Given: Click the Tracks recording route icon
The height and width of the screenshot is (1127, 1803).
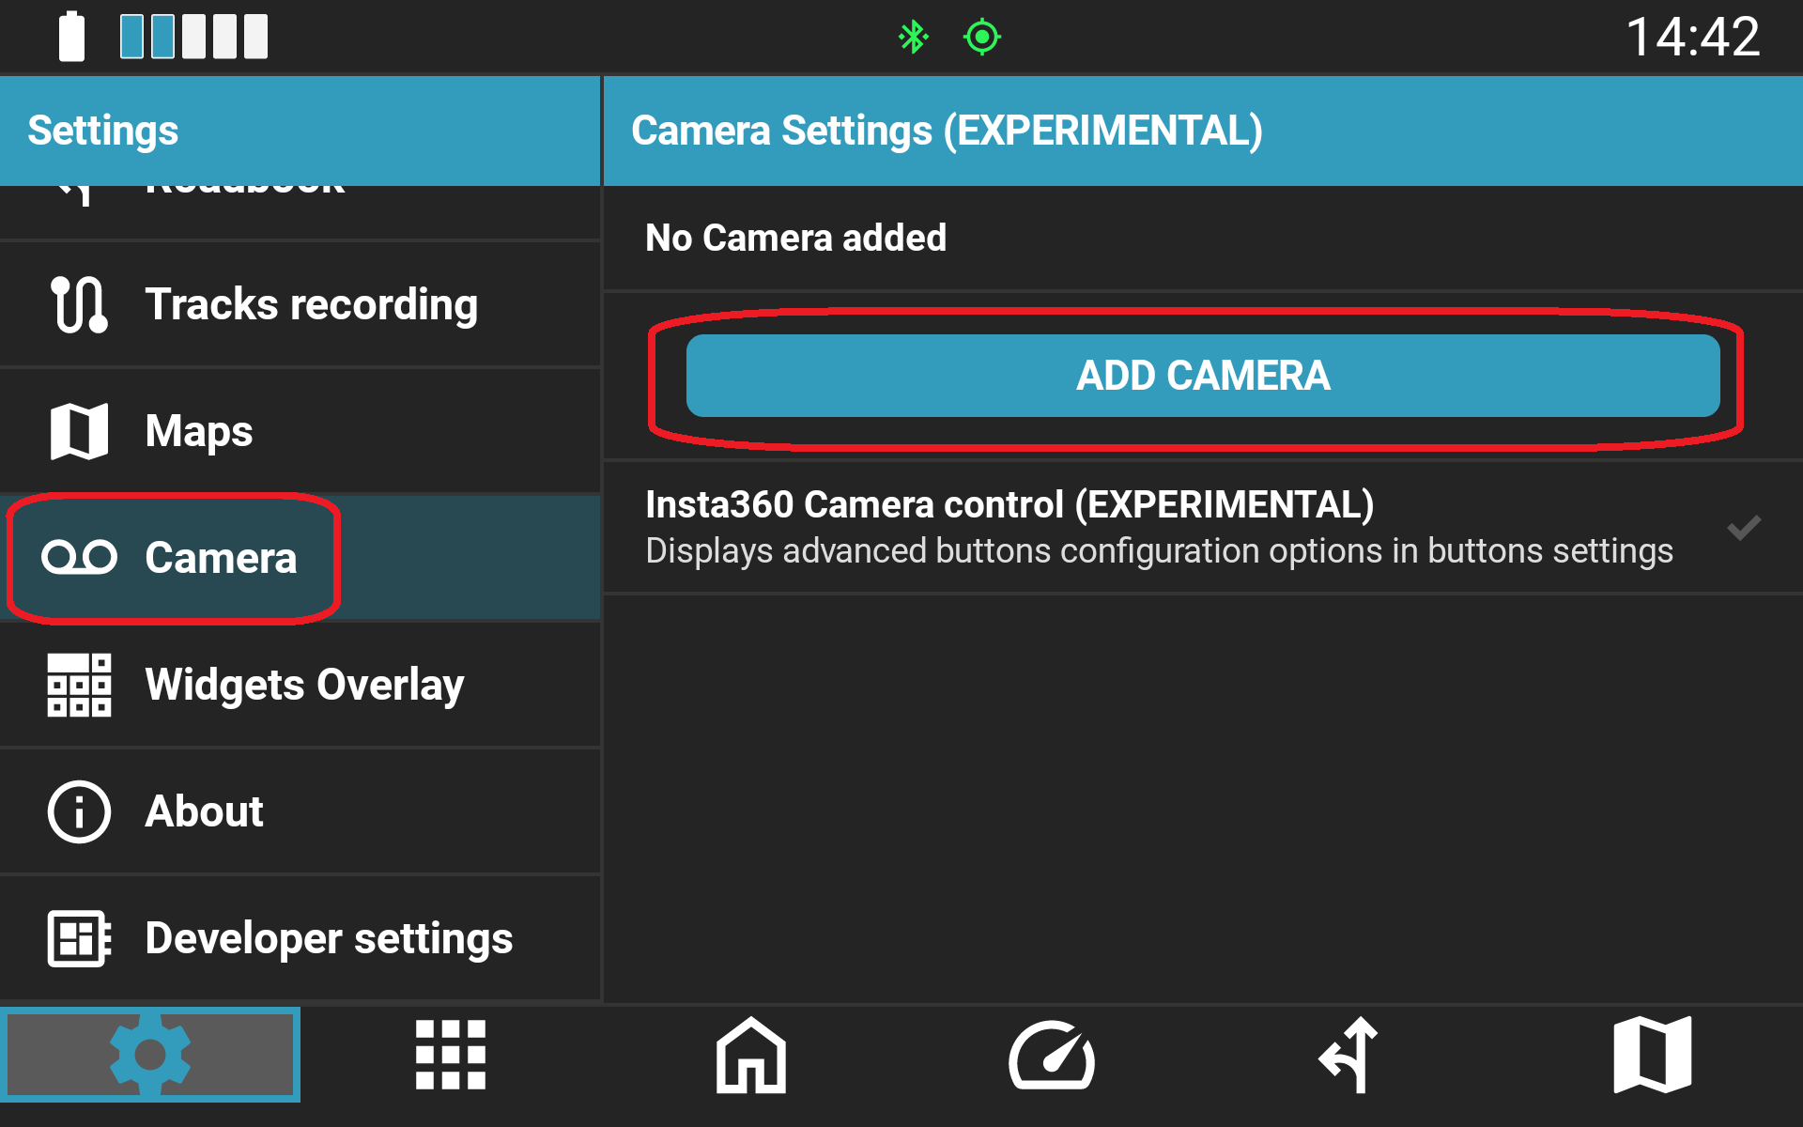Looking at the screenshot, I should (x=79, y=304).
